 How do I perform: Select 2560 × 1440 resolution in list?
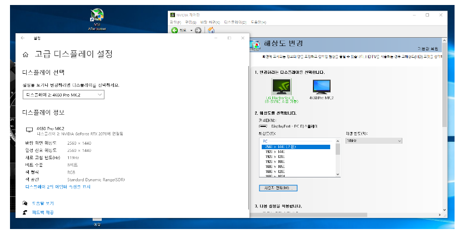pos(296,147)
